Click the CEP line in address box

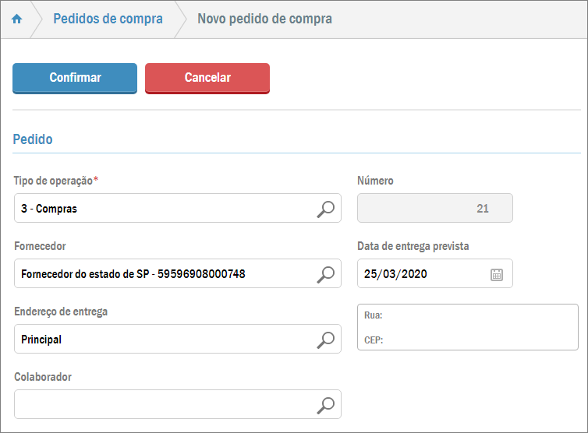click(374, 340)
